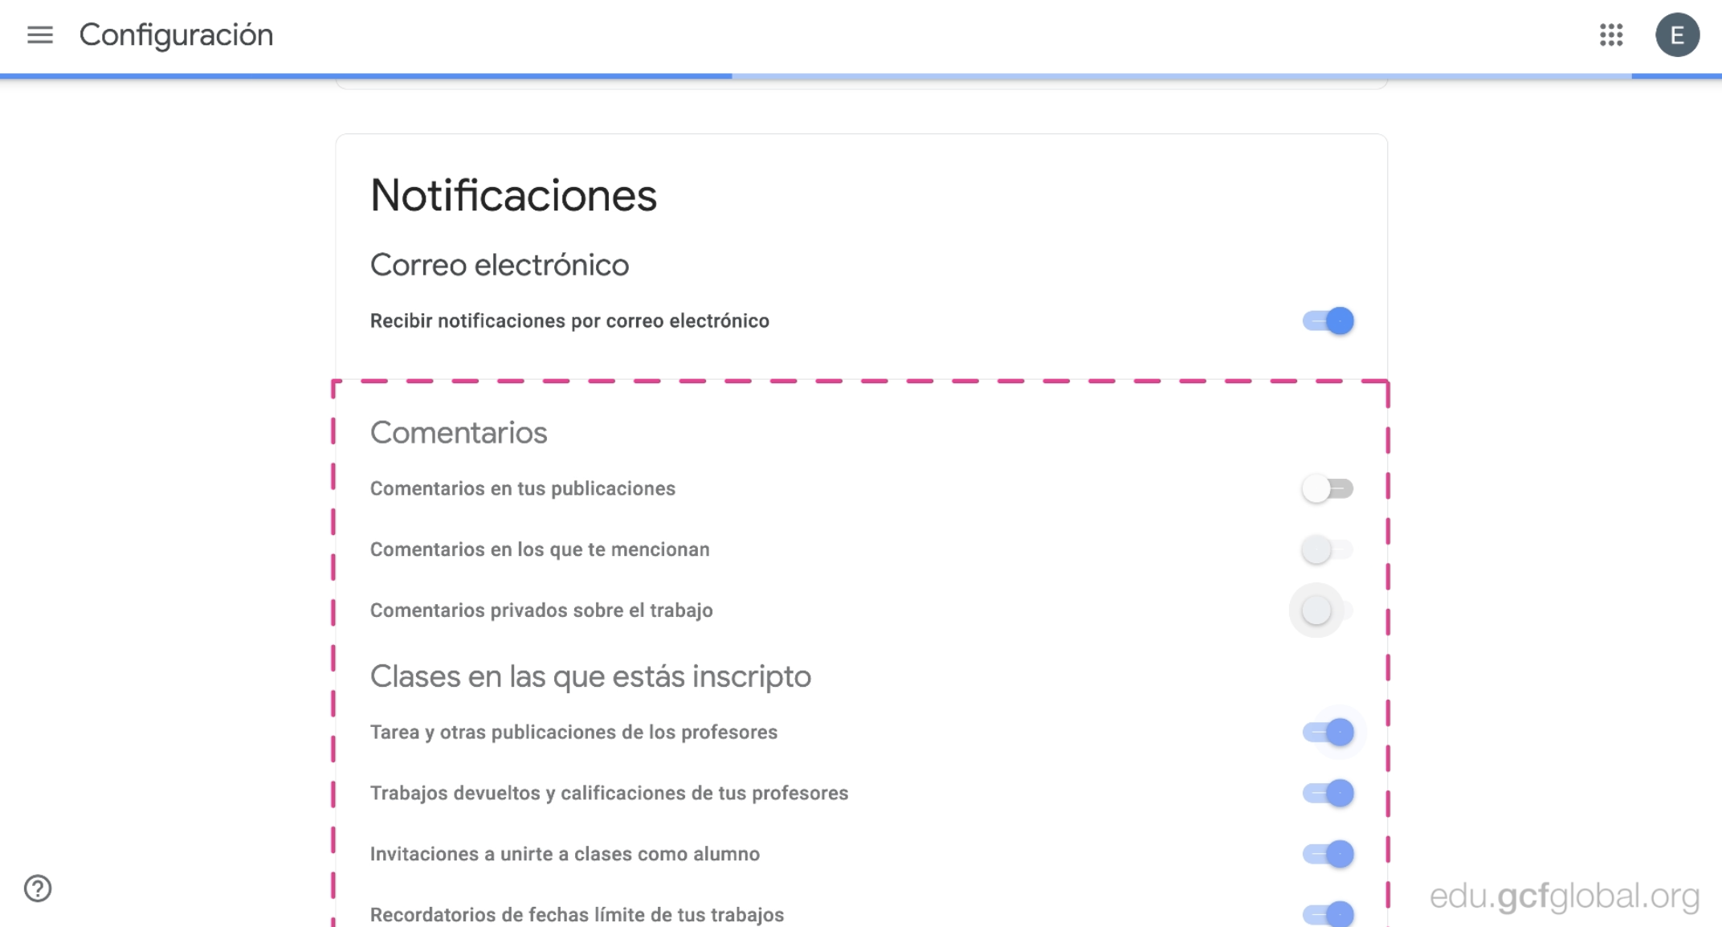
Task: Click the Comentarios section heading
Action: (458, 432)
